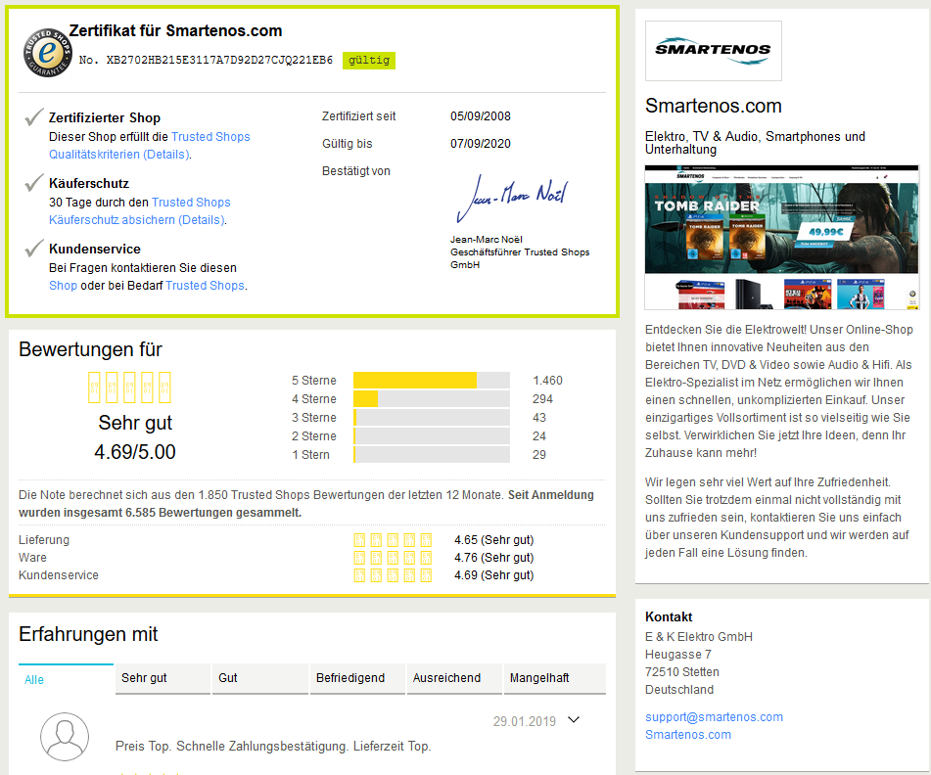Image resolution: width=931 pixels, height=775 pixels.
Task: Click the 'Geschäftsführer Trusted Shops GmbH' caption
Action: pyautogui.click(x=520, y=258)
